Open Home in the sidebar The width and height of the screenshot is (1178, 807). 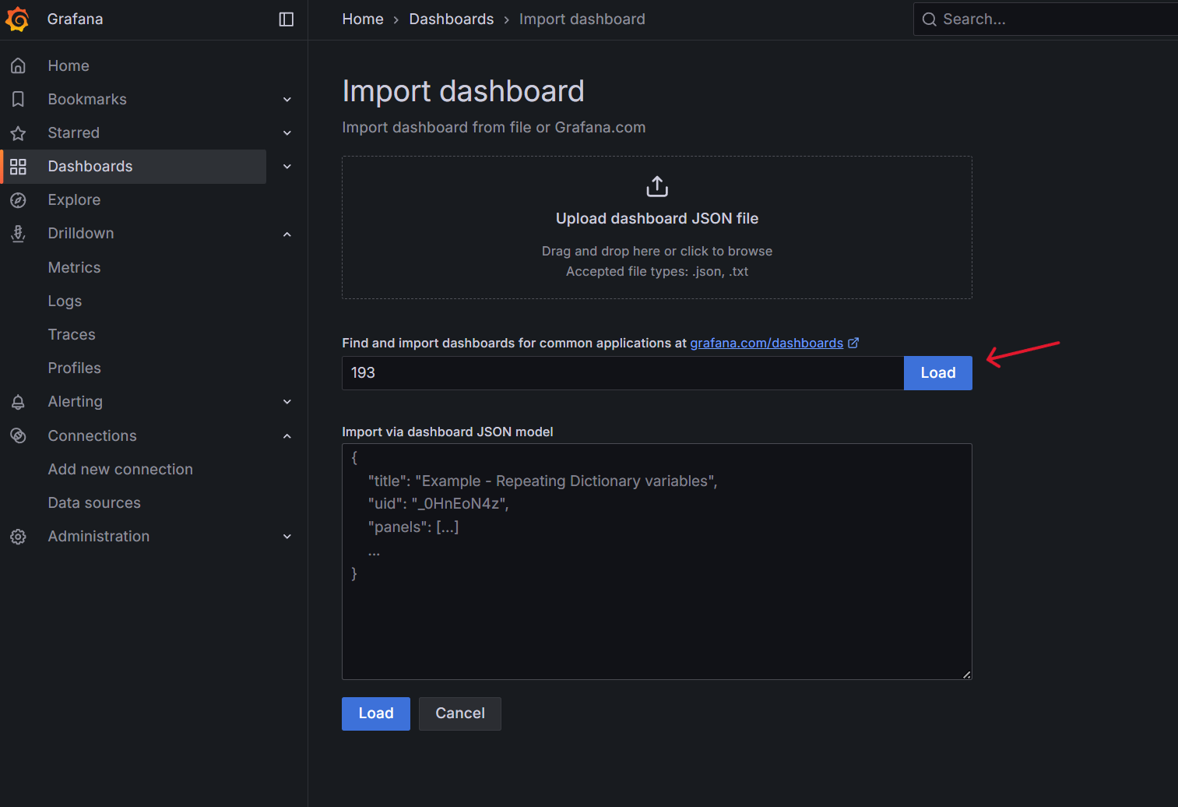point(69,66)
